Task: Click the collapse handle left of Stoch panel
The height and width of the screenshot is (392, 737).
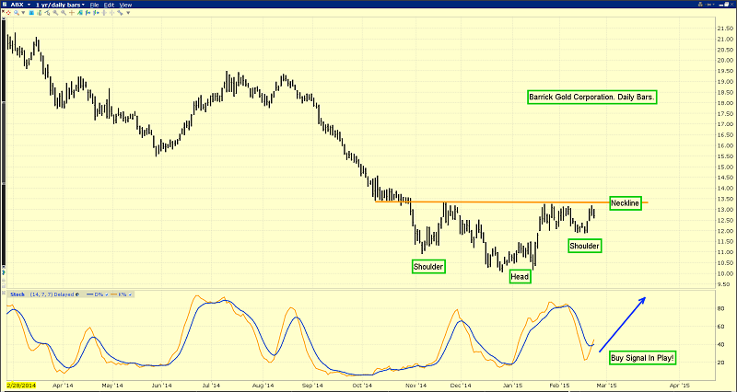Action: point(3,294)
